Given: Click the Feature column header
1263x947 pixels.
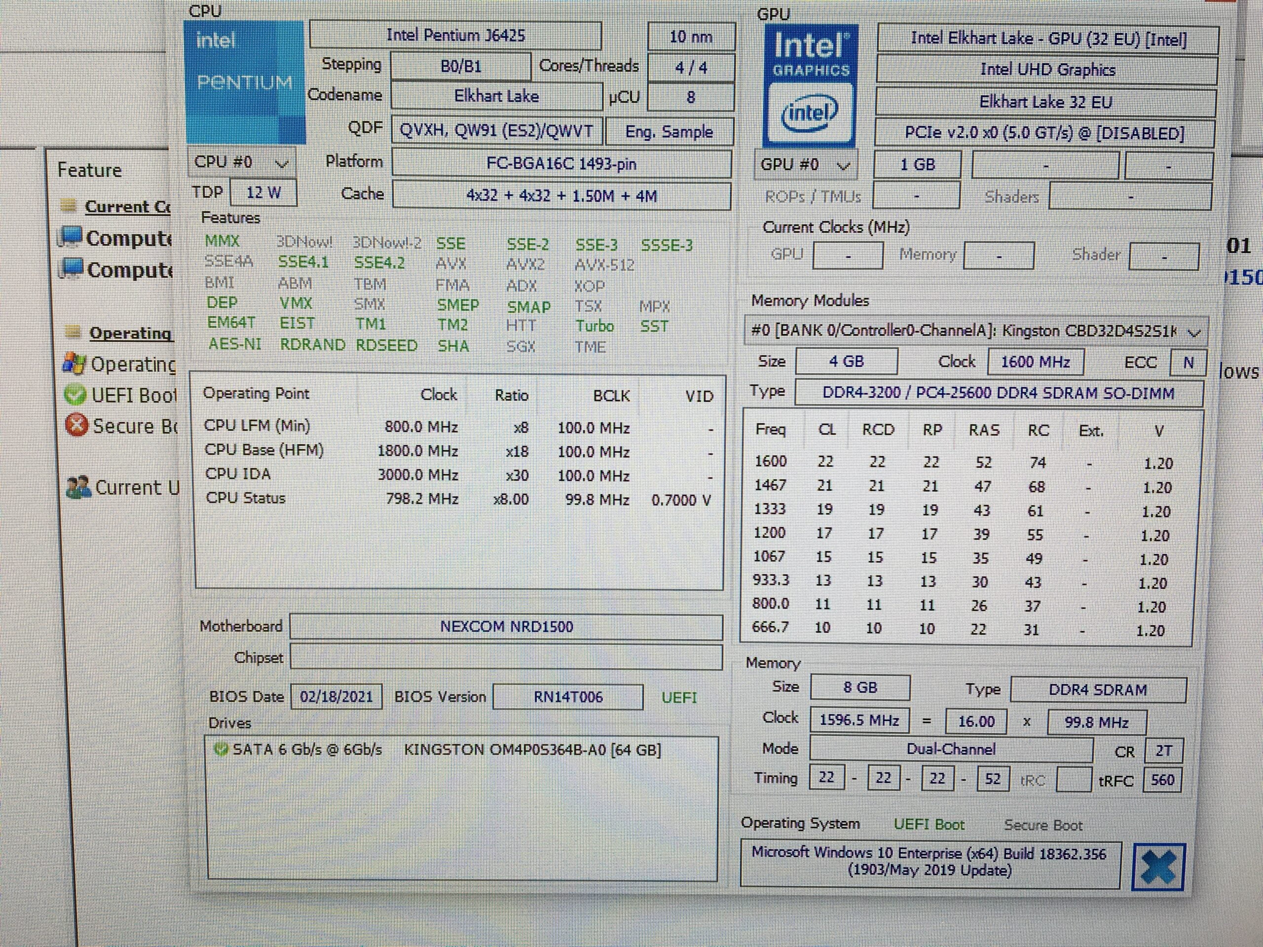Looking at the screenshot, I should 90,170.
